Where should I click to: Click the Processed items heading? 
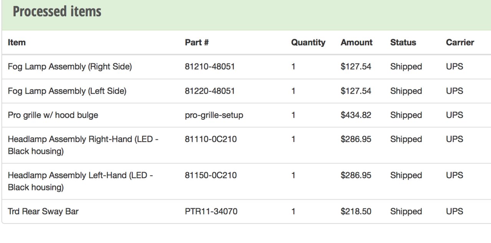(x=57, y=12)
